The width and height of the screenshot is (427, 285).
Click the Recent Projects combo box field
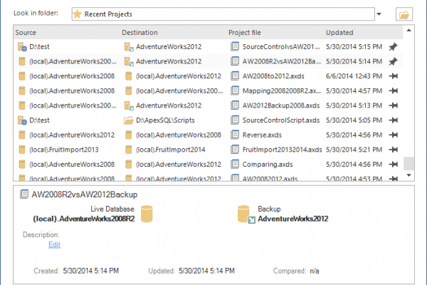coord(223,14)
